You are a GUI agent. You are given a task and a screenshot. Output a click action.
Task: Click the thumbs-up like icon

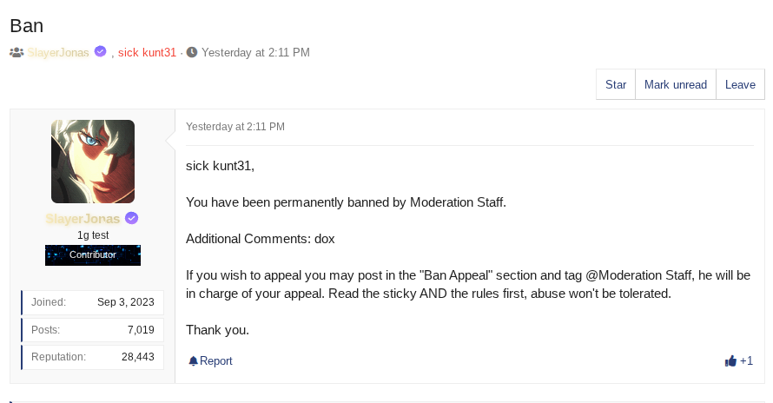tap(730, 360)
